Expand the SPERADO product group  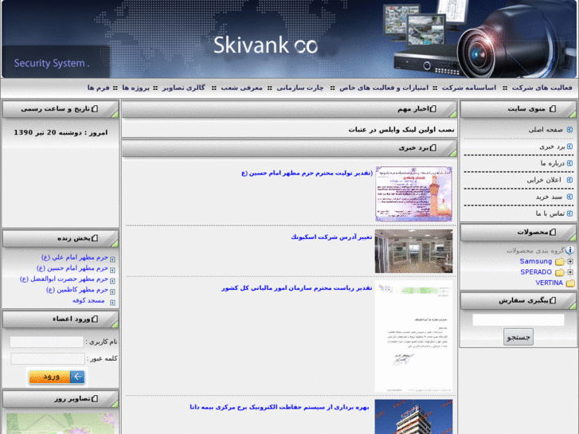[570, 272]
